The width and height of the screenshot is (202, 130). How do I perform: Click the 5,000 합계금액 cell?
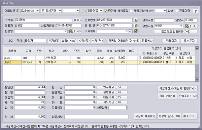pyautogui.click(x=120, y=58)
